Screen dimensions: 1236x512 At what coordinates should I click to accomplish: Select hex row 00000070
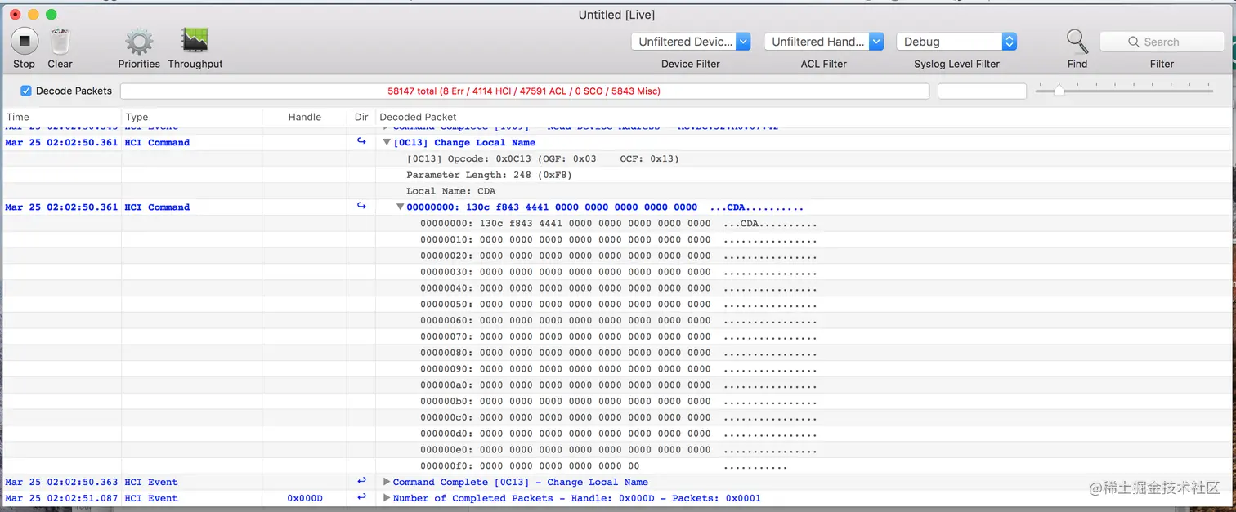pos(618,336)
